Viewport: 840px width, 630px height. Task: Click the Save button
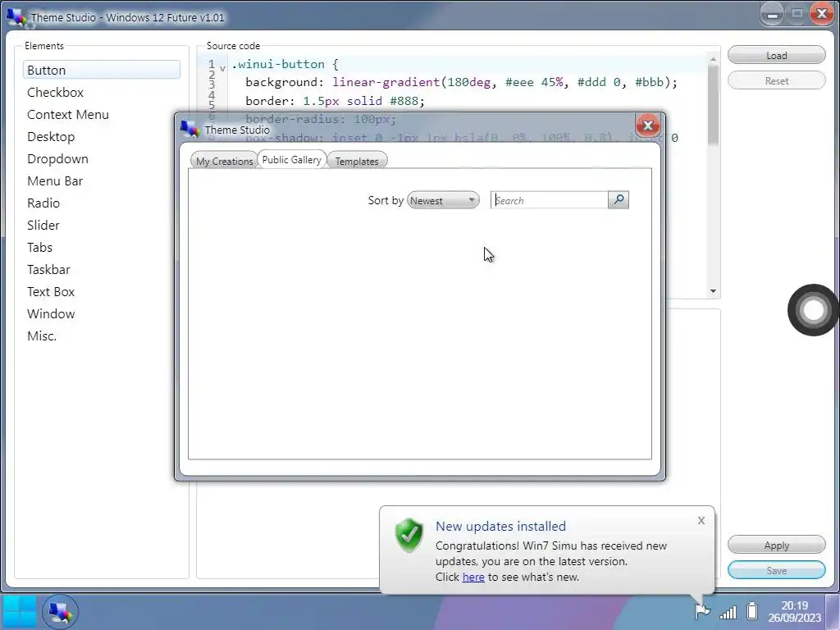pyautogui.click(x=776, y=570)
